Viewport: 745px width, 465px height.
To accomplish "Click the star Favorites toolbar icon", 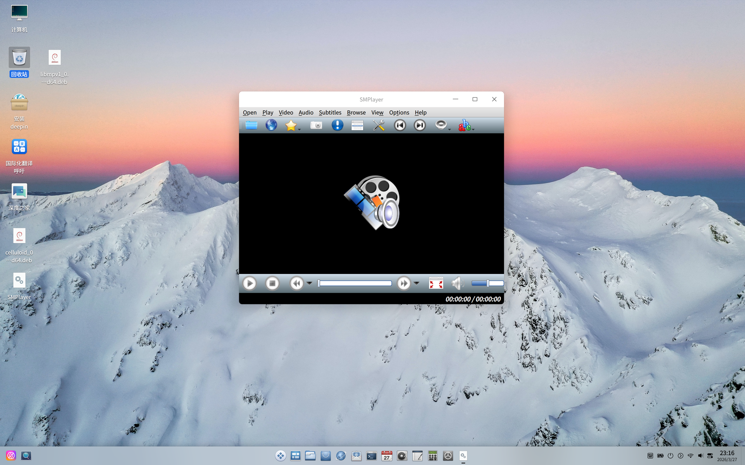I will pyautogui.click(x=291, y=125).
